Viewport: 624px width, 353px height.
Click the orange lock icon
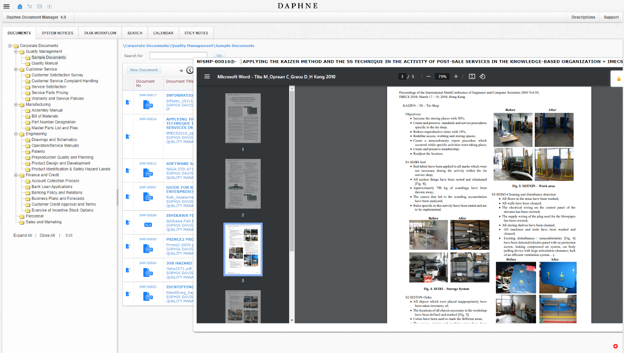click(x=618, y=79)
